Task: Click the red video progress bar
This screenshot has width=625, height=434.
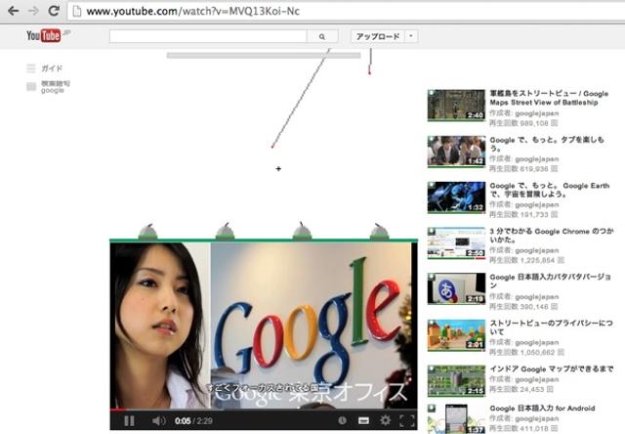Action: tap(117, 410)
